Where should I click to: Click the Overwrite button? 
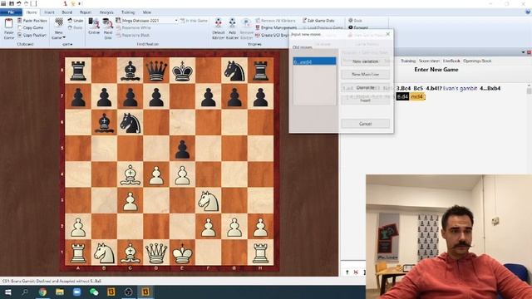(x=365, y=87)
